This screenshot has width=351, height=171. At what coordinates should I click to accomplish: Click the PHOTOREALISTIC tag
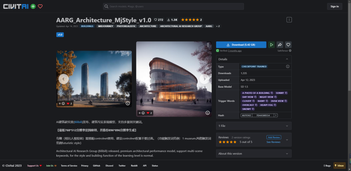126,26
